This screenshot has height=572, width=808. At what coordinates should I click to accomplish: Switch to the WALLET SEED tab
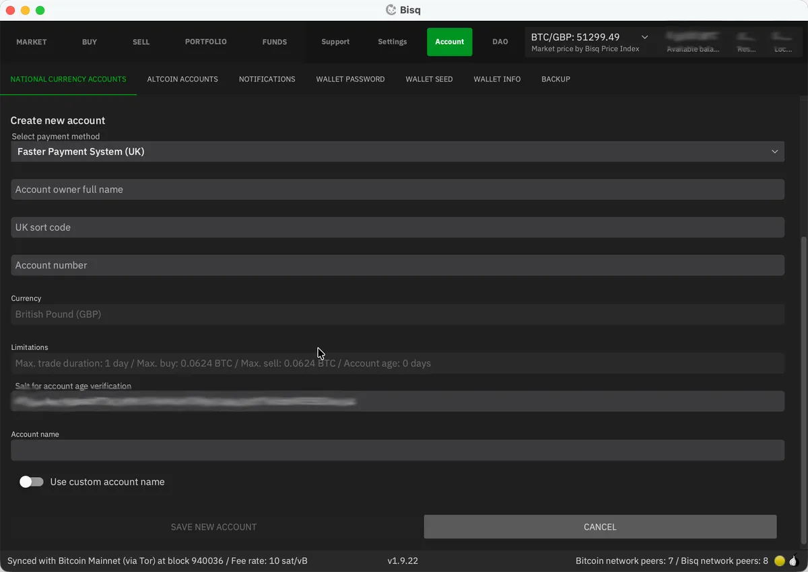(429, 79)
